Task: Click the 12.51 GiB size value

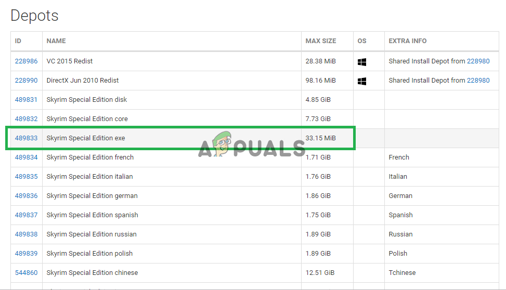Action: click(320, 272)
